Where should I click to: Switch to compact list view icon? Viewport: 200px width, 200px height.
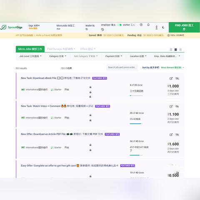click(x=171, y=50)
